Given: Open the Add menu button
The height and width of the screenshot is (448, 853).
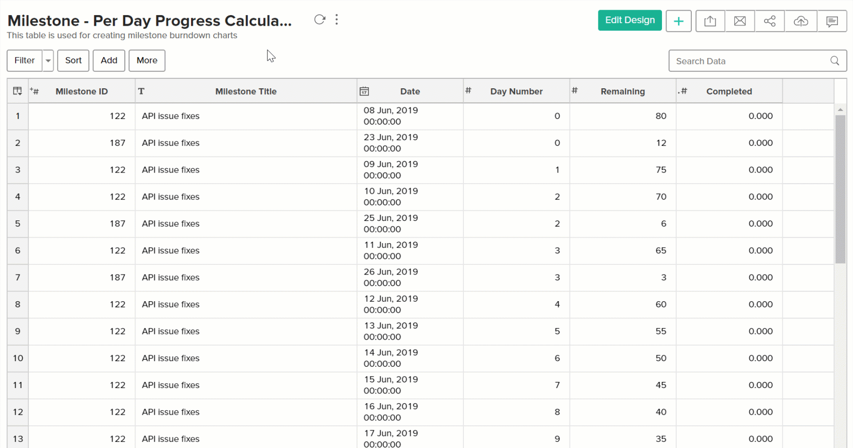Looking at the screenshot, I should click(109, 60).
